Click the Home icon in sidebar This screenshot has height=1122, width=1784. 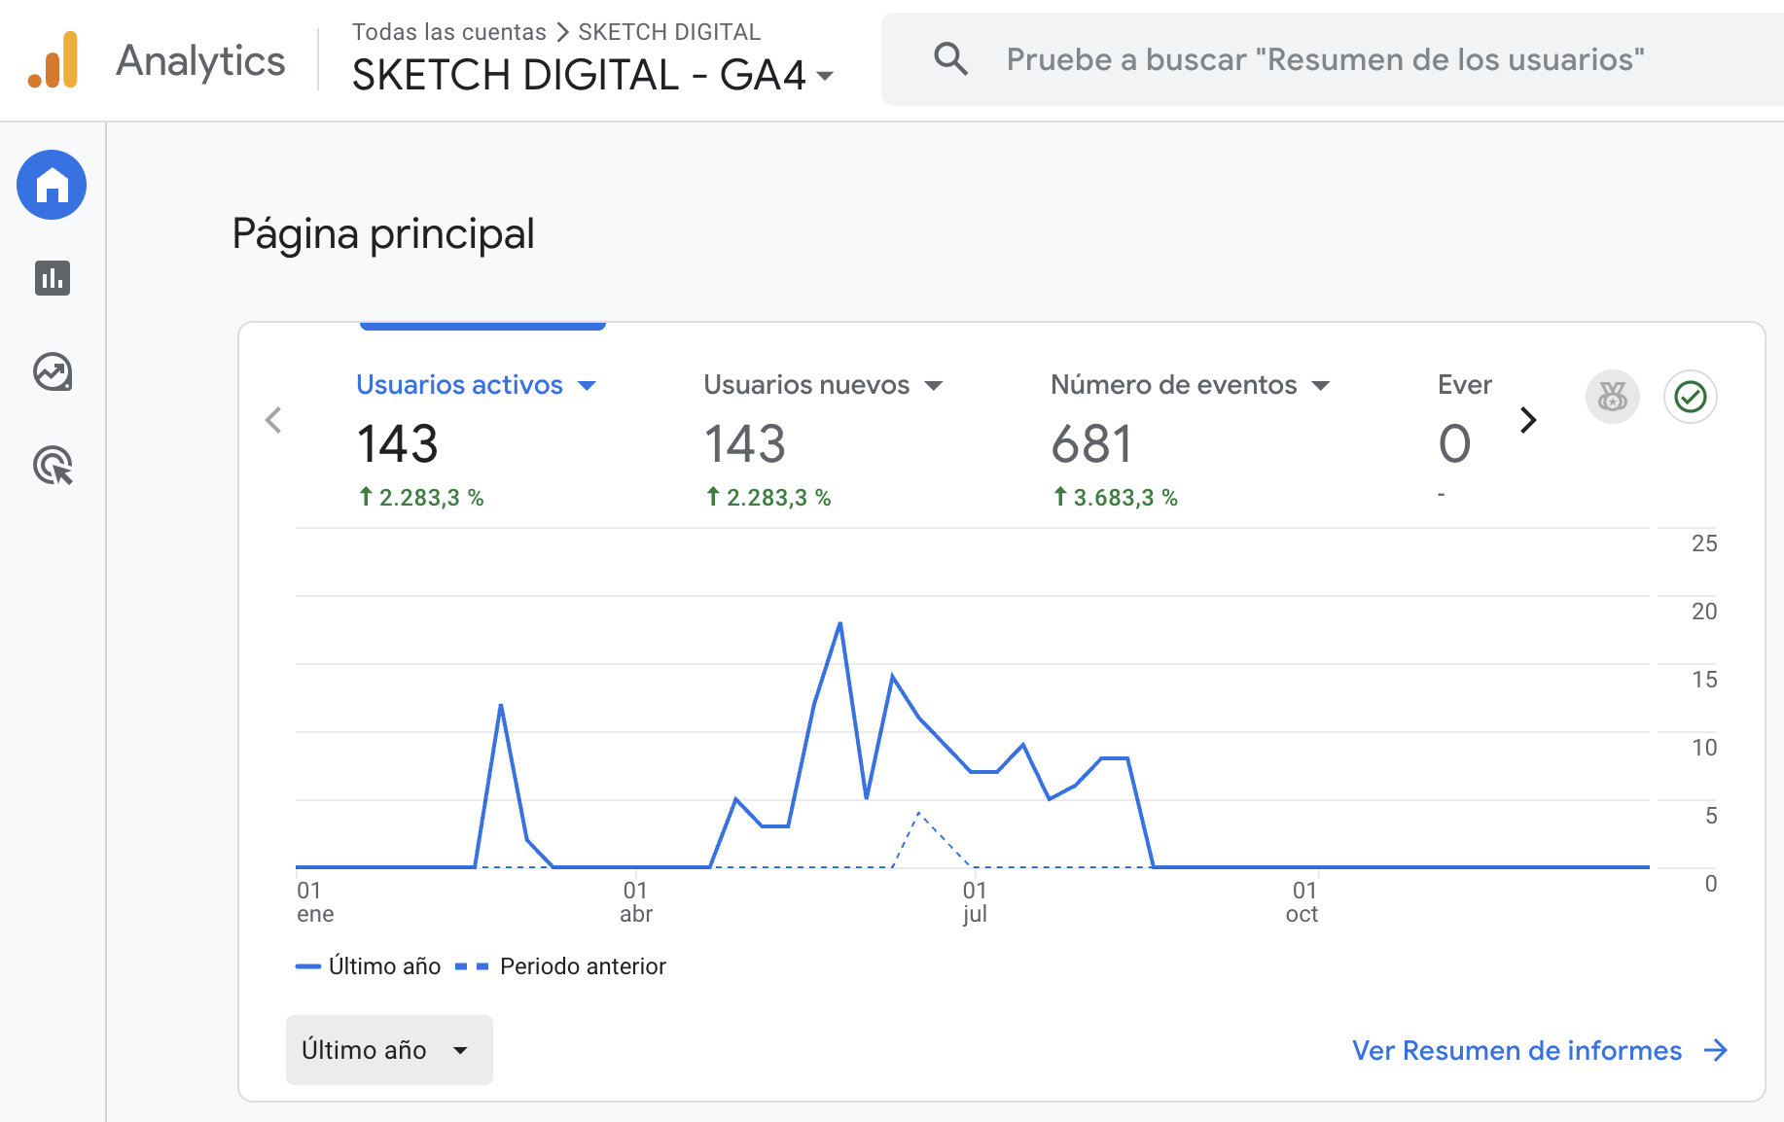coord(52,185)
